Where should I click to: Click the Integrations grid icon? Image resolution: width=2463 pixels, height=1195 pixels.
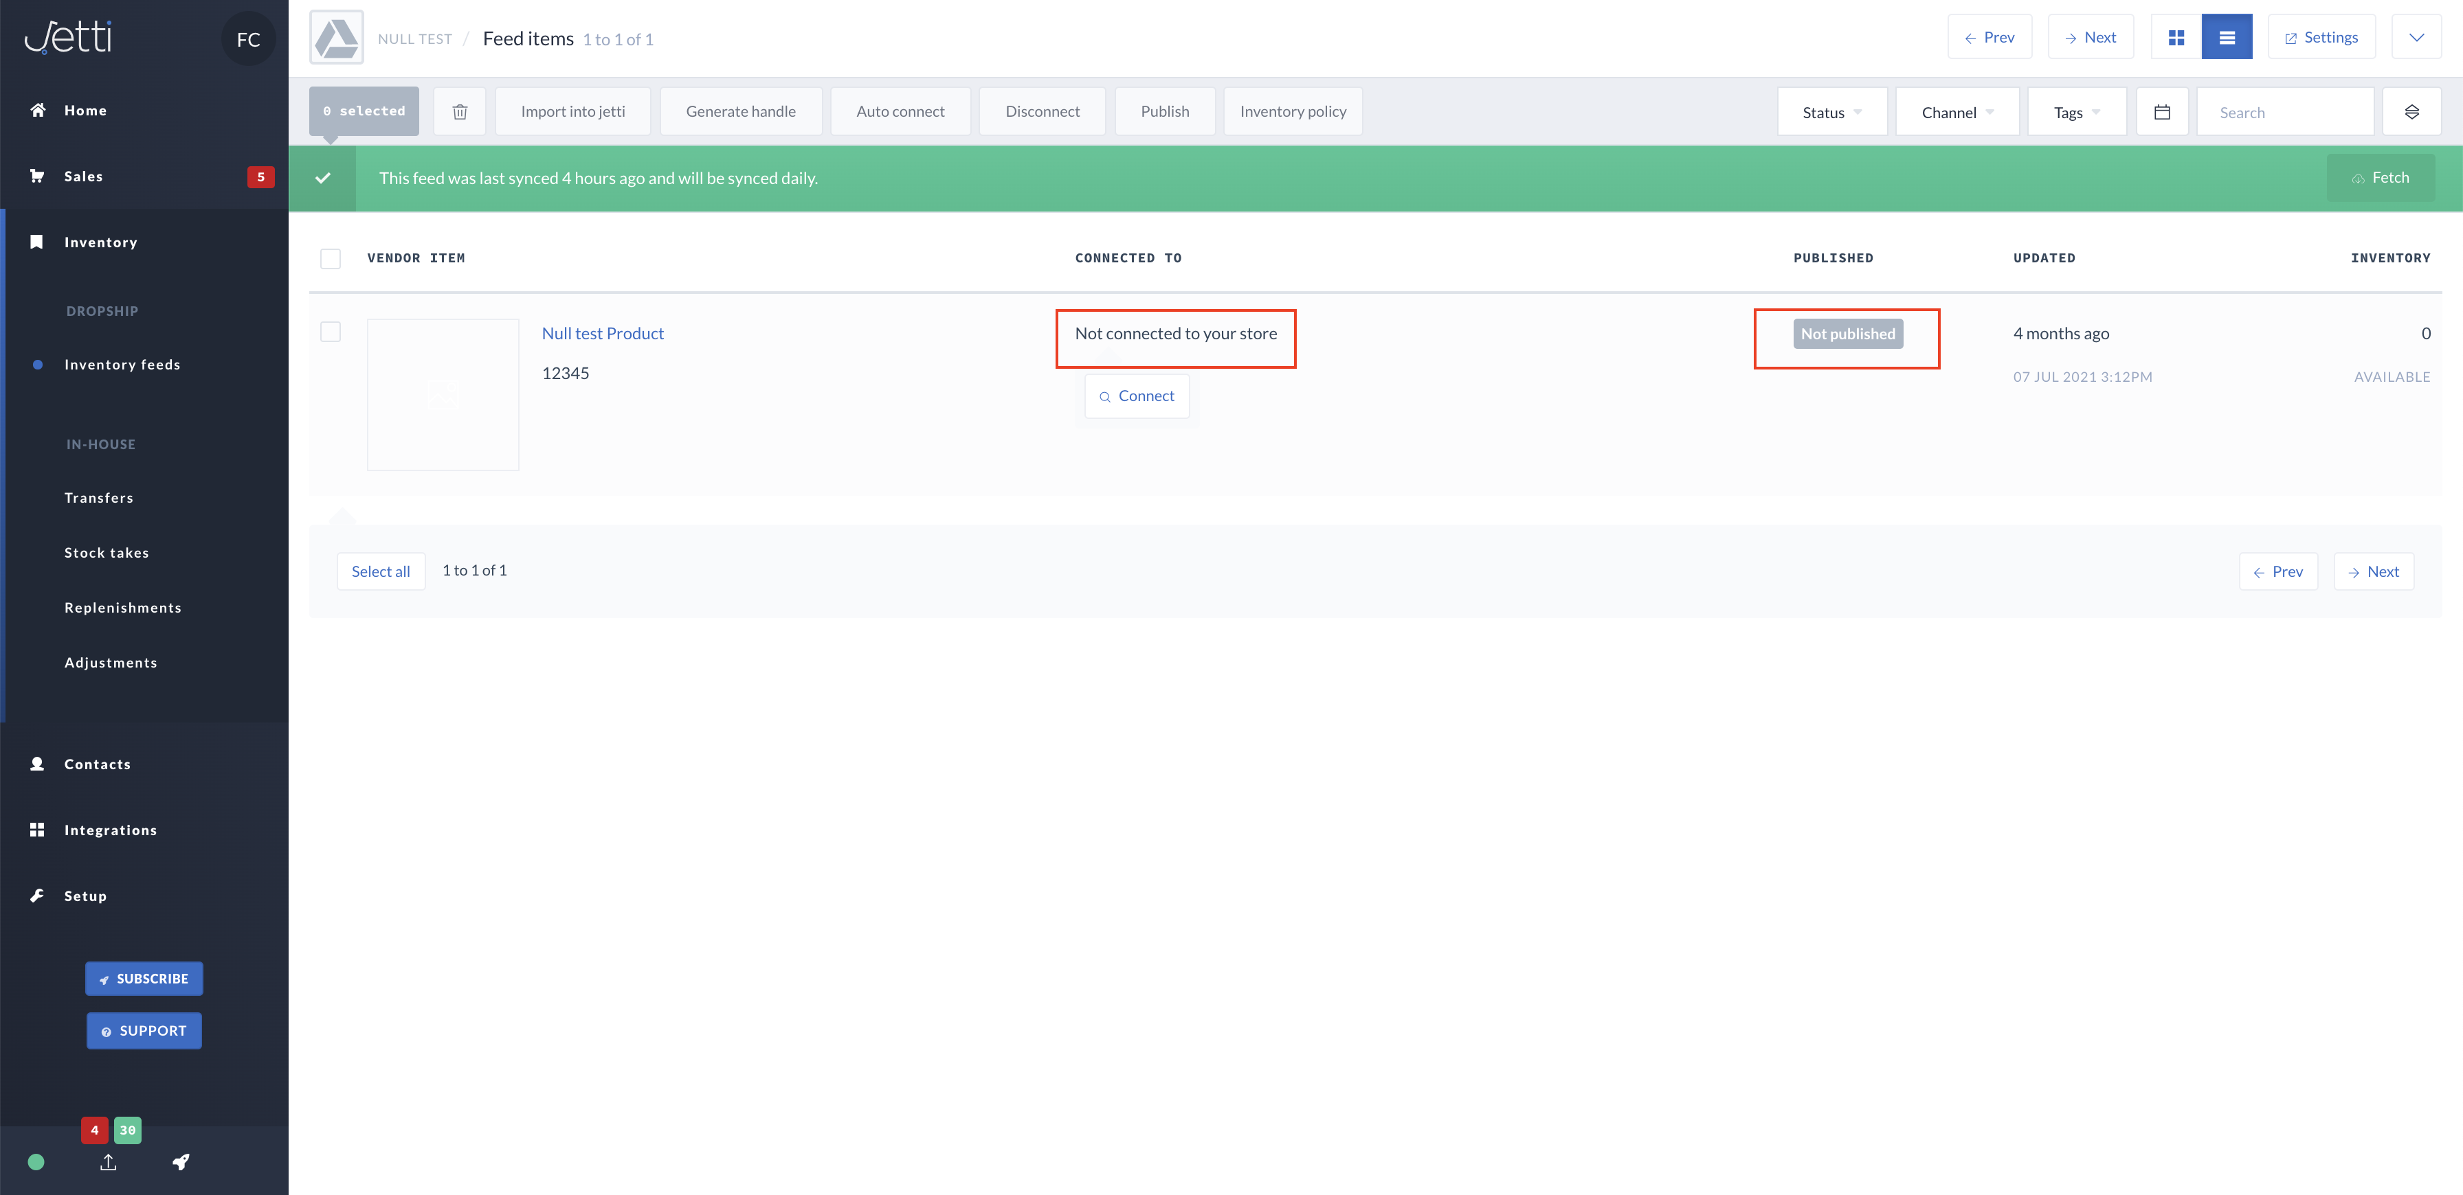click(x=37, y=829)
